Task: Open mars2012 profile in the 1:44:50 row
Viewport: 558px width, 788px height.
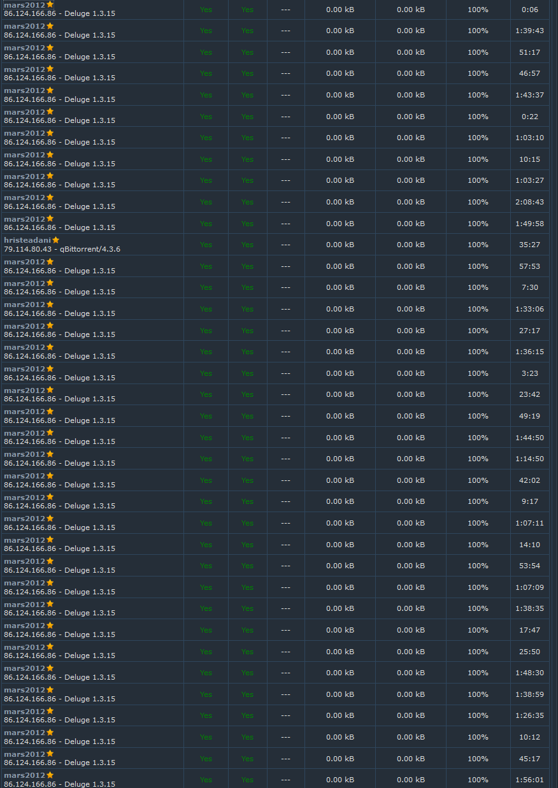Action: point(24,433)
